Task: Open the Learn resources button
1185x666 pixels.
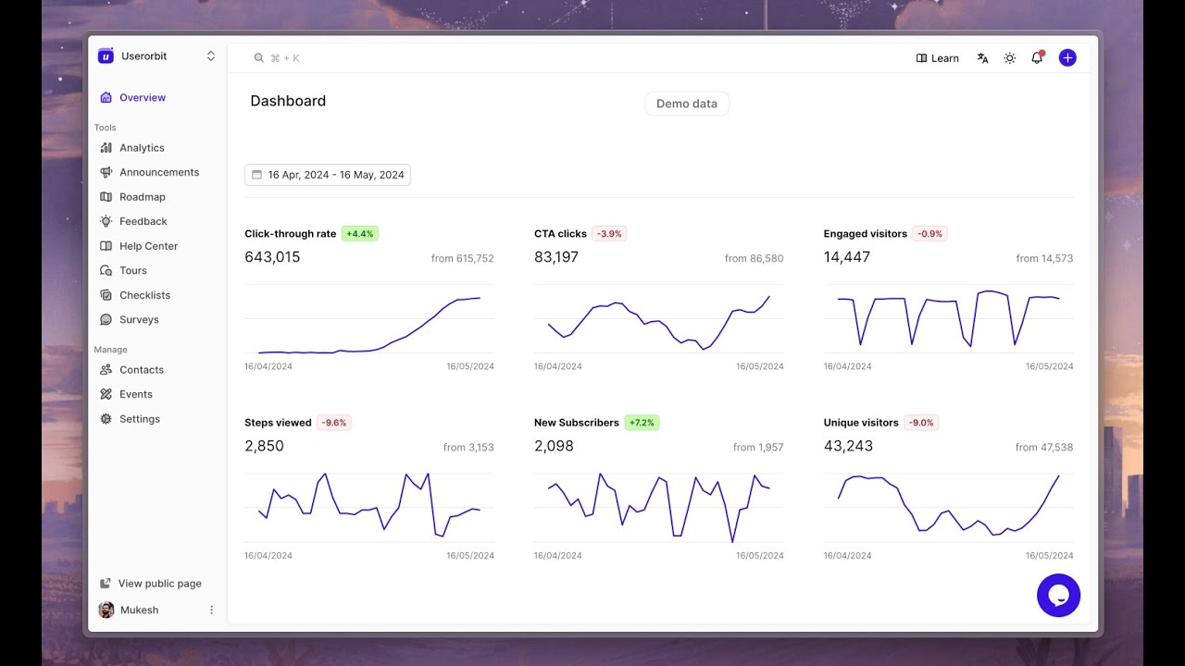Action: [937, 58]
